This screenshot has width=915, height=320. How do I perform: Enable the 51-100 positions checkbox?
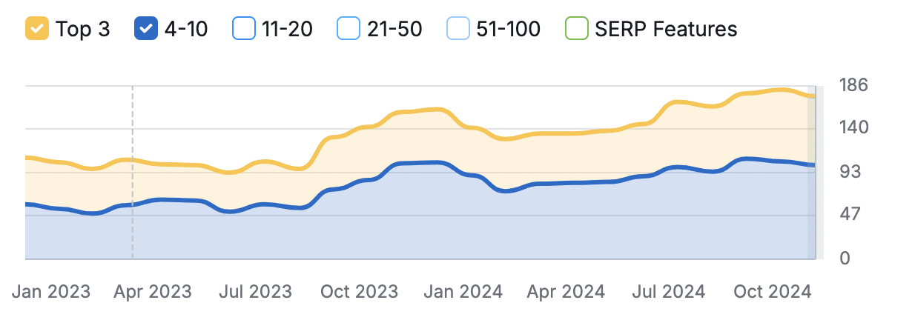click(x=458, y=30)
